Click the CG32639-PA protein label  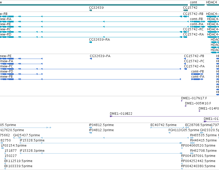click(x=100, y=56)
